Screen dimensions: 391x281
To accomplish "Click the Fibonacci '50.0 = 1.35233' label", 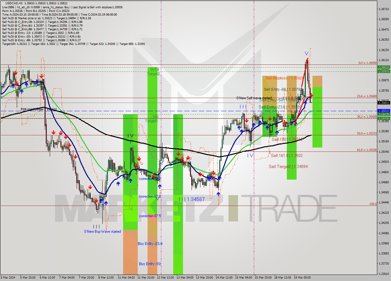I will coord(367,133).
